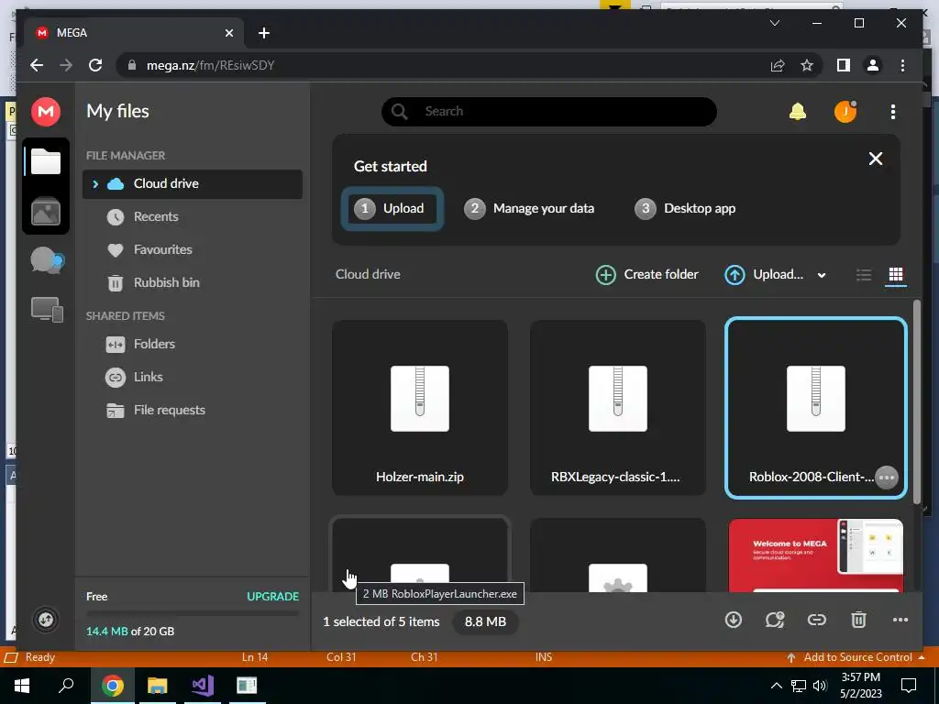This screenshot has width=939, height=704.
Task: Open Roblox-2008-Client more options dots
Action: point(887,477)
